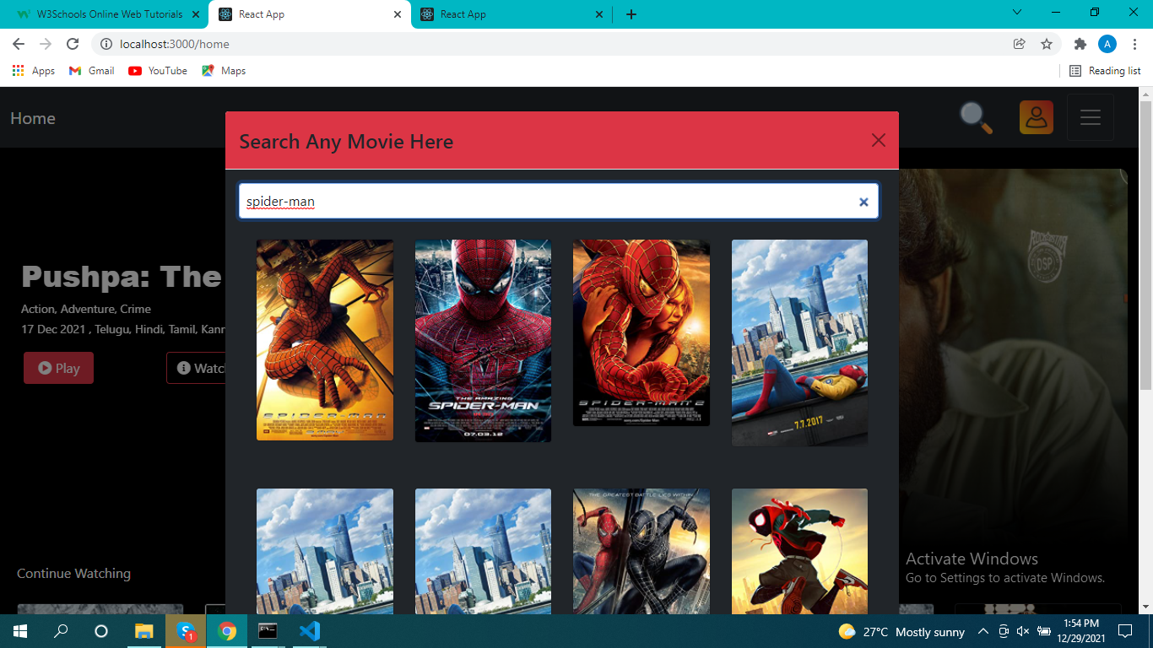
Task: Open the weather widget 27°C Mostly sunny
Action: click(901, 632)
